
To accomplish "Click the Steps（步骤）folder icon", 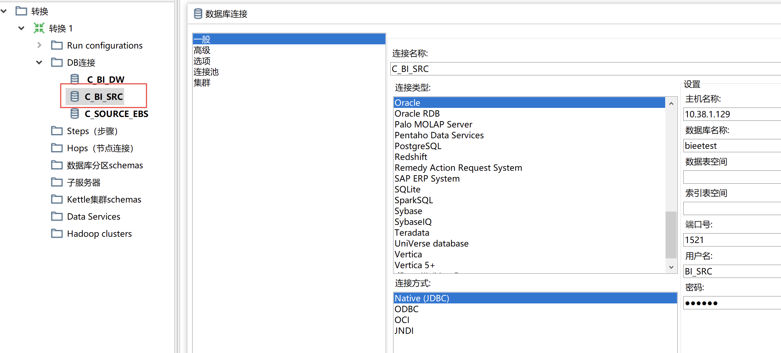I will (x=57, y=131).
